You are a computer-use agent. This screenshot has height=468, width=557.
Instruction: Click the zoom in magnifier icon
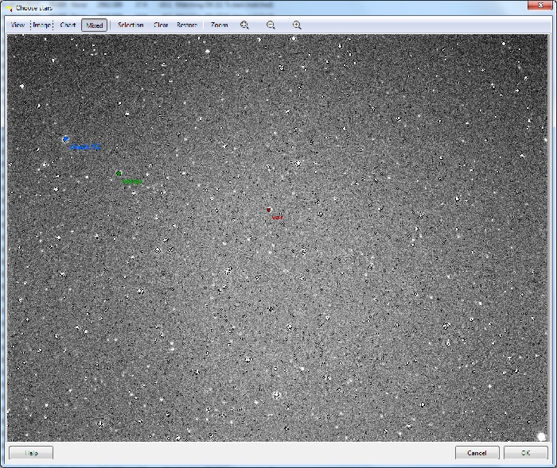297,25
